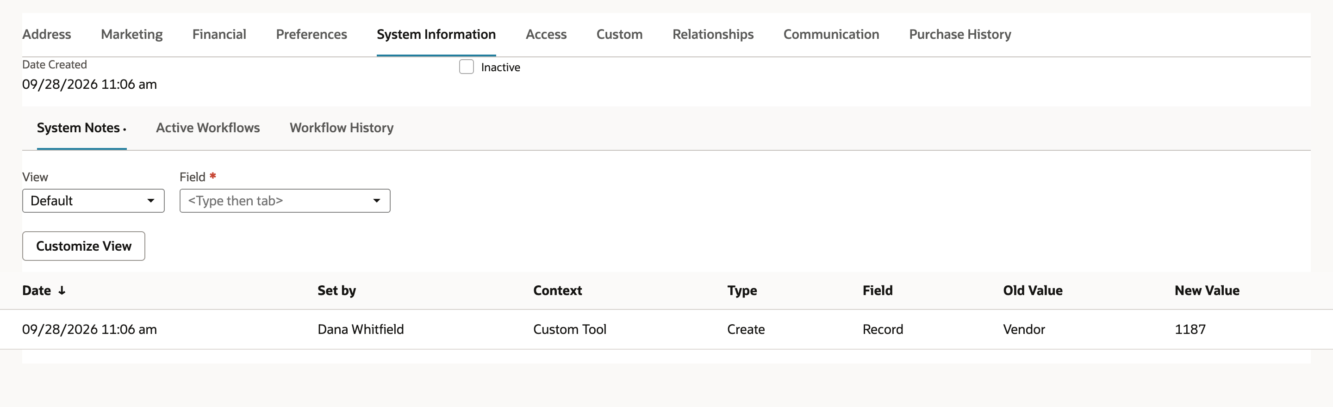
Task: Expand the View dropdown set to Default
Action: point(93,201)
